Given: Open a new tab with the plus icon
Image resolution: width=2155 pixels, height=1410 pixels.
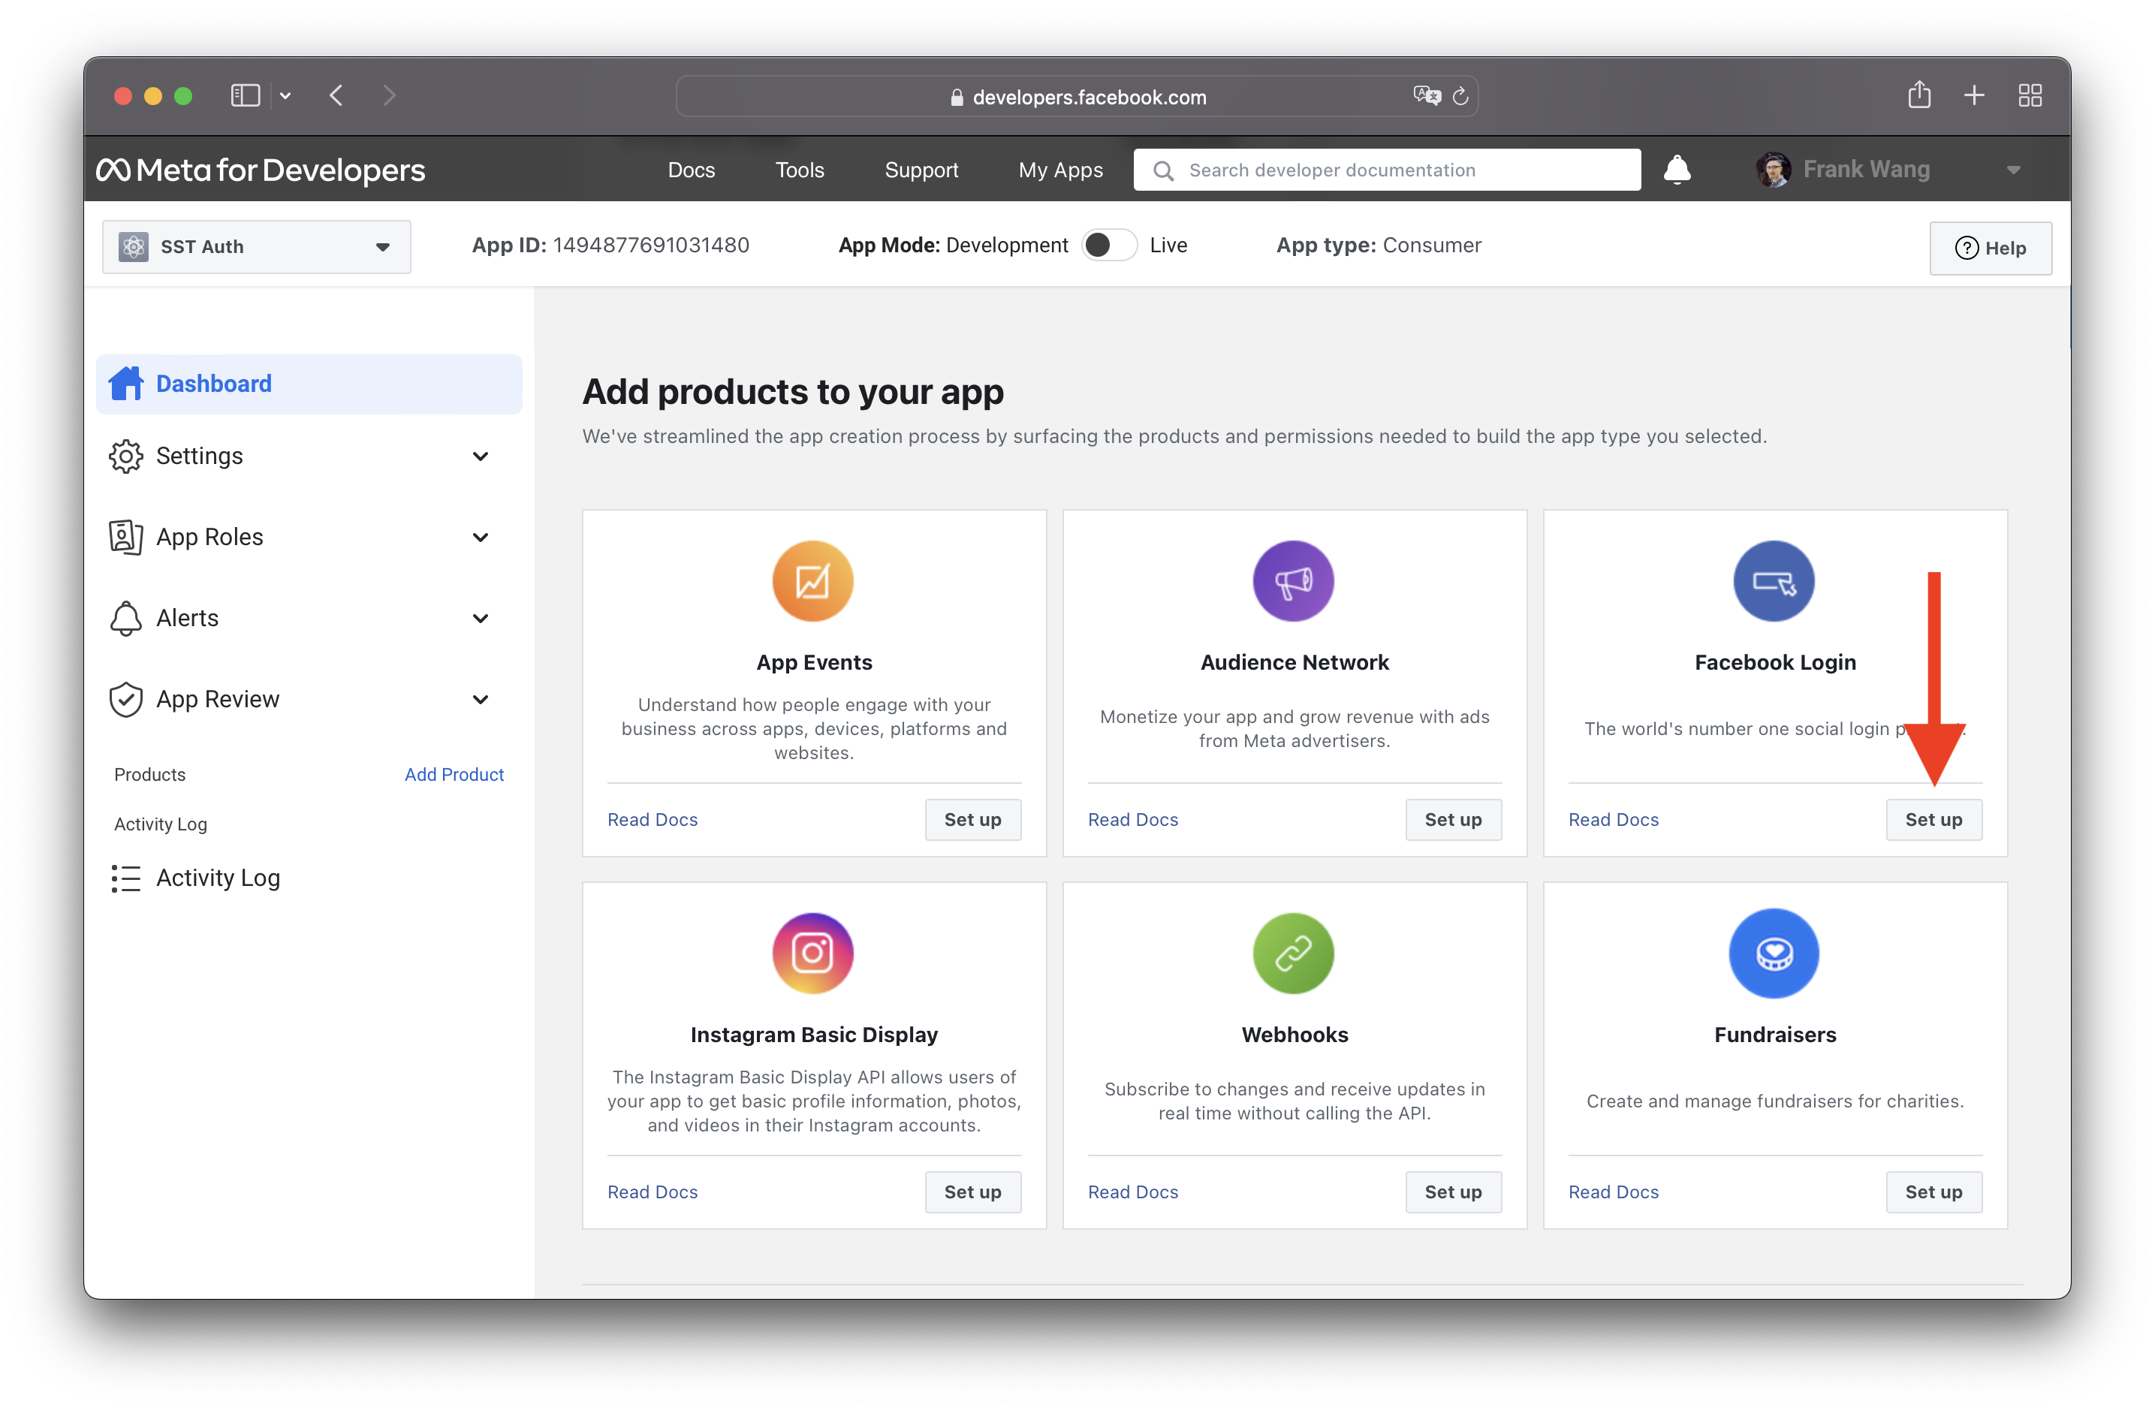Looking at the screenshot, I should tap(1974, 95).
